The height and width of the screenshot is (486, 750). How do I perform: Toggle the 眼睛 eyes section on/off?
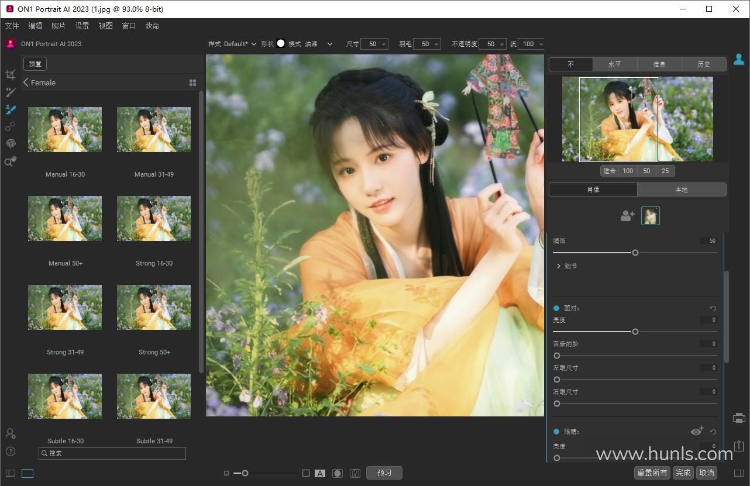556,432
